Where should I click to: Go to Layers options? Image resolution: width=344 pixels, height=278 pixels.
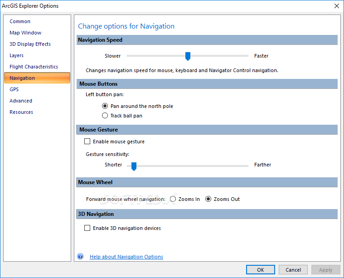[x=16, y=55]
